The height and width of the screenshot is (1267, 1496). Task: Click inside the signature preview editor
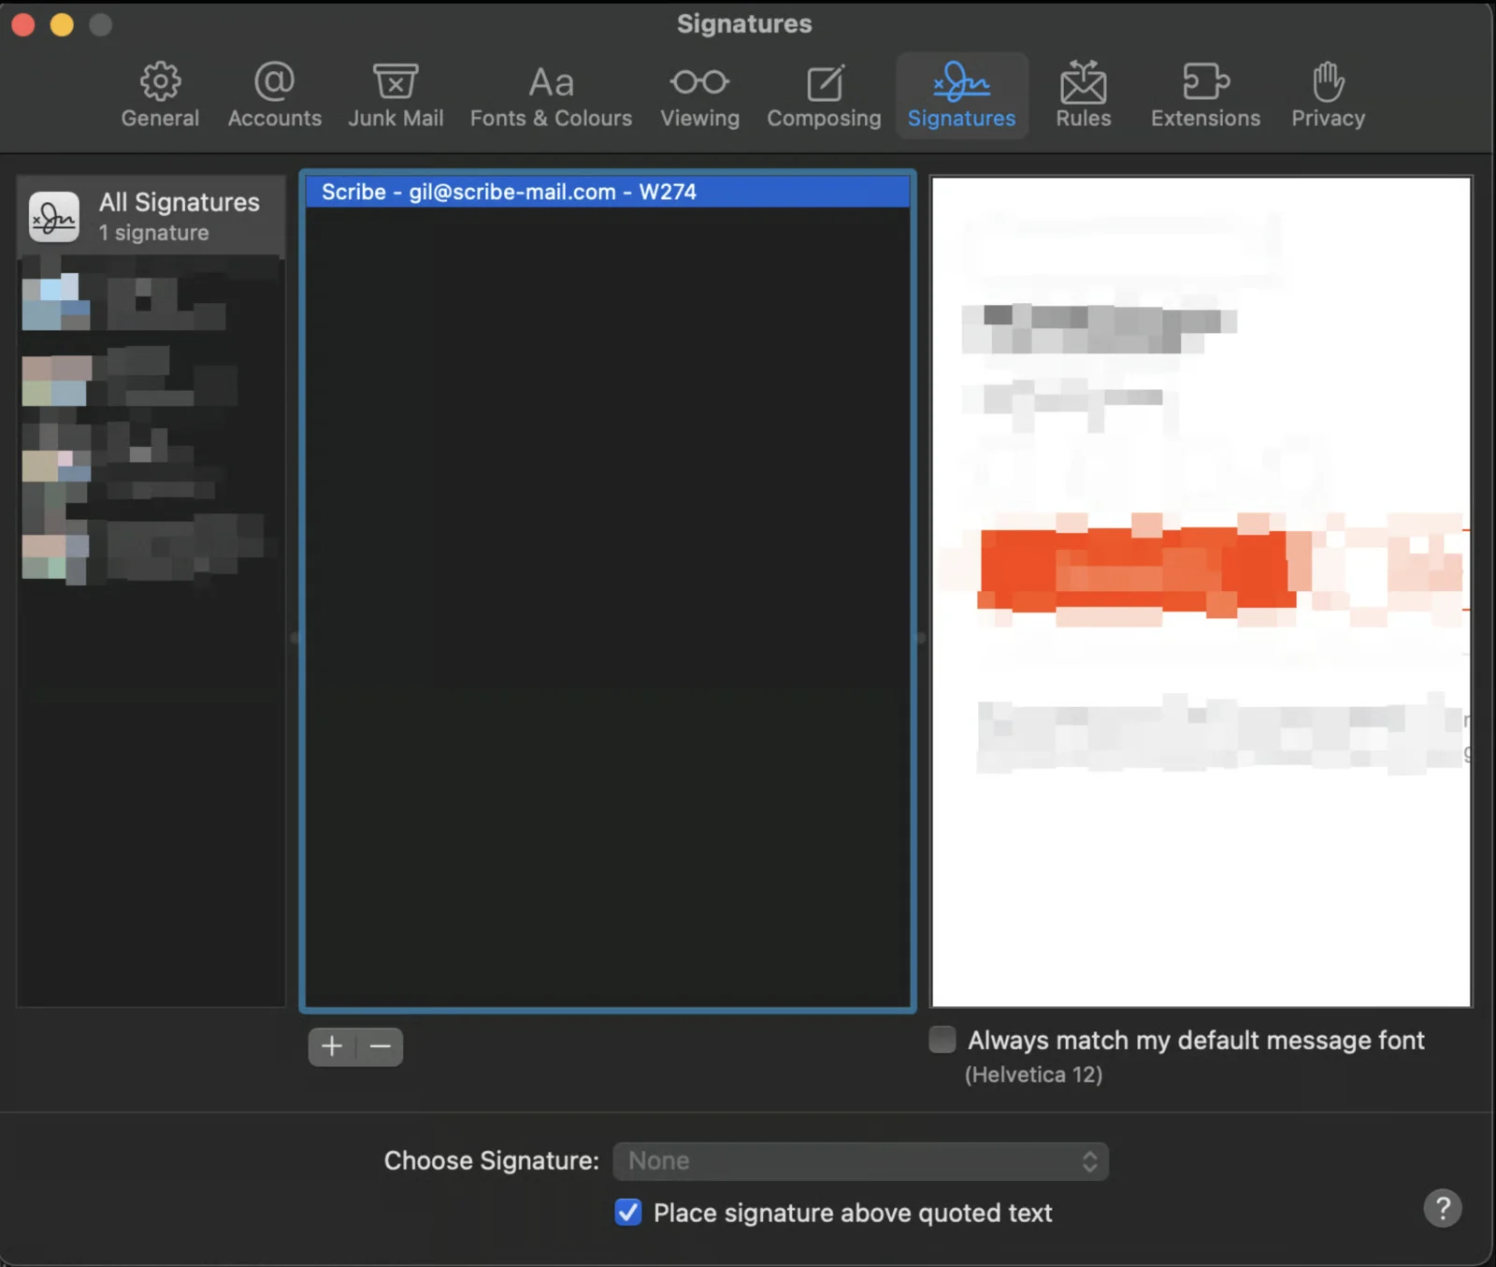(x=1201, y=591)
